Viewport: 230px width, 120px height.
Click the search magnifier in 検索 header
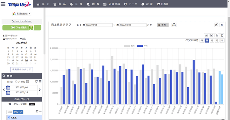point(4,76)
